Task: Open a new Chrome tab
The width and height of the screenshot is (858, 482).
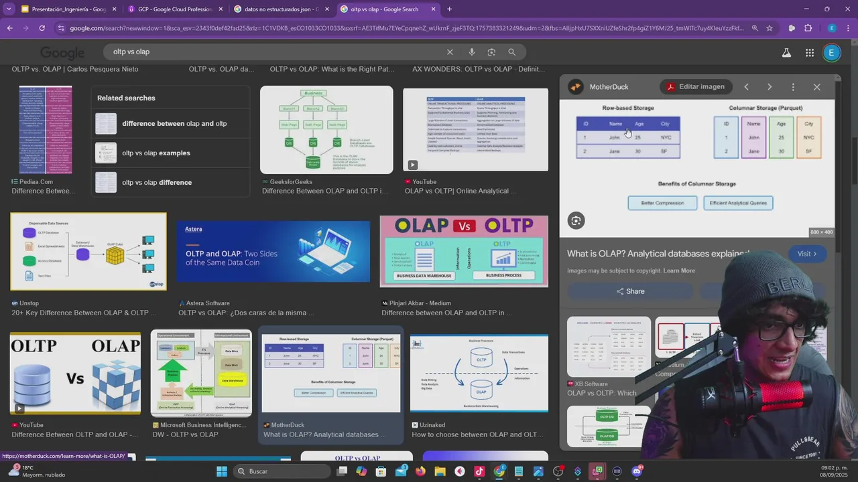Action: pos(449,9)
